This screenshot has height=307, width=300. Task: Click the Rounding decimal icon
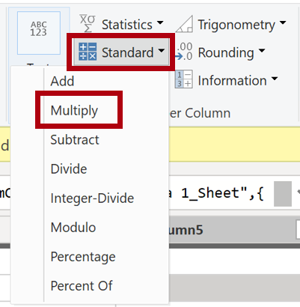click(x=184, y=52)
